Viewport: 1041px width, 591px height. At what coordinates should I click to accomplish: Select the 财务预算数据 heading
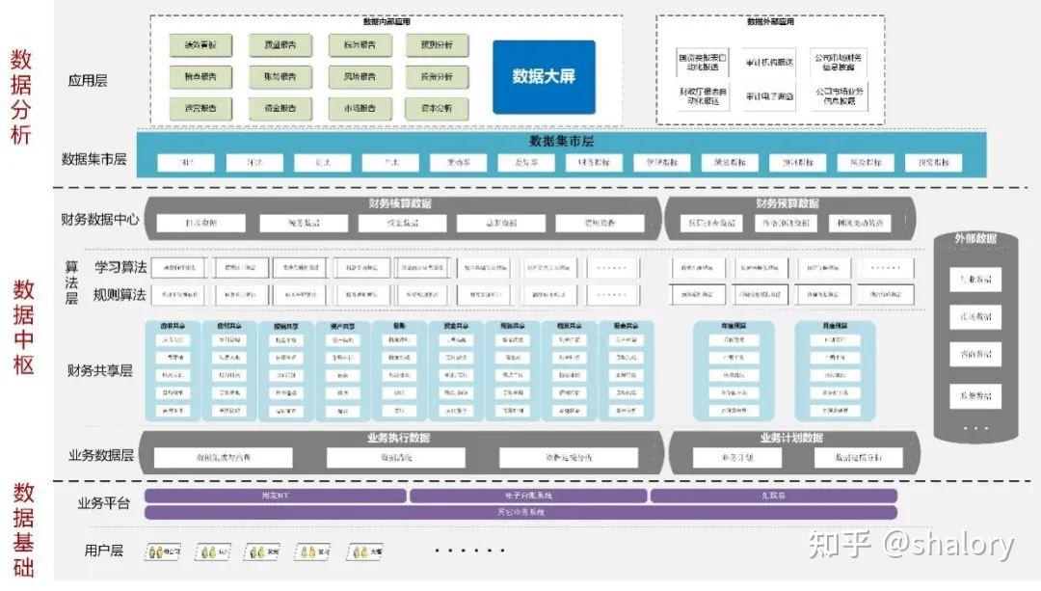(787, 203)
